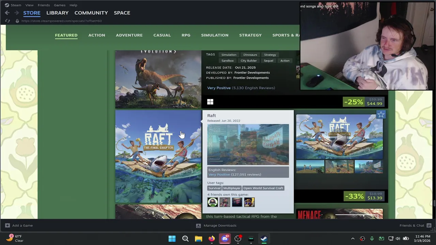Open Discord from the taskbar
The width and height of the screenshot is (436, 245).
click(x=225, y=239)
